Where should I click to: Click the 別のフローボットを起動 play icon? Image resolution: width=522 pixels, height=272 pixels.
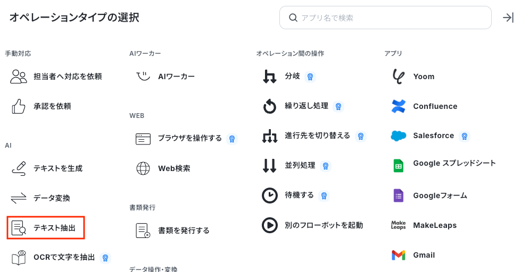(x=270, y=225)
